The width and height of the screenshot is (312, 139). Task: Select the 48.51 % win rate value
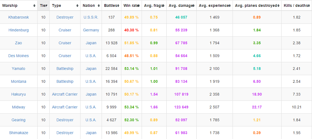pyautogui.click(x=131, y=56)
